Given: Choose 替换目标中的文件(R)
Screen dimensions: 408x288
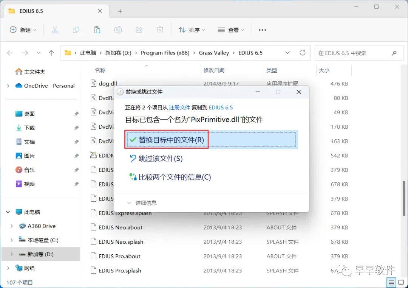Looking at the screenshot, I should click(211, 140).
